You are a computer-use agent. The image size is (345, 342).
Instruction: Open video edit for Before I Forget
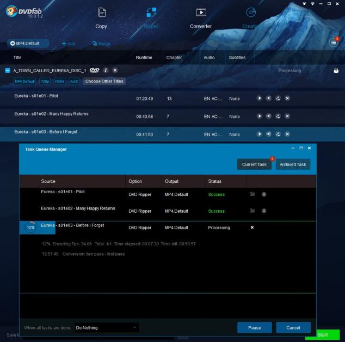[x=278, y=134]
